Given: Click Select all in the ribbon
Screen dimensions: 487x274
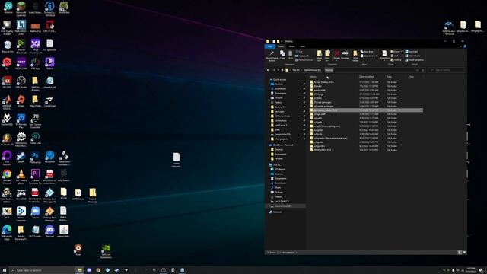Looking at the screenshot, I should 412,52.
